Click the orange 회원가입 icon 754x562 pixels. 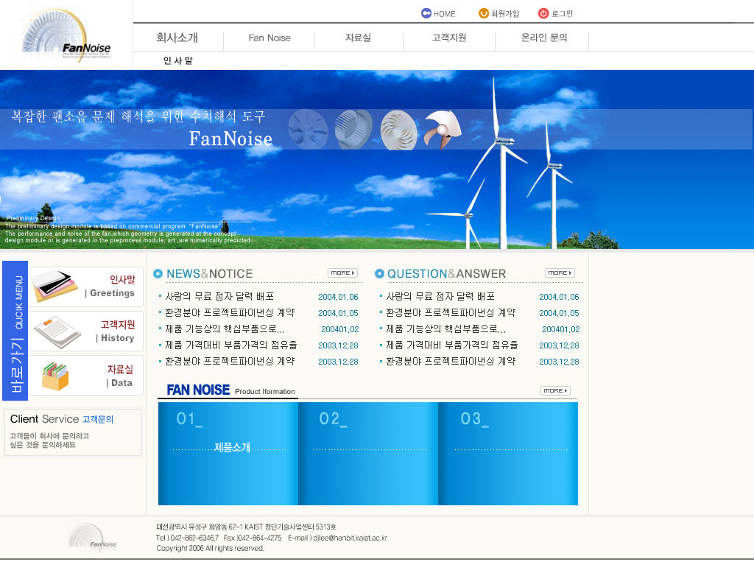point(484,13)
